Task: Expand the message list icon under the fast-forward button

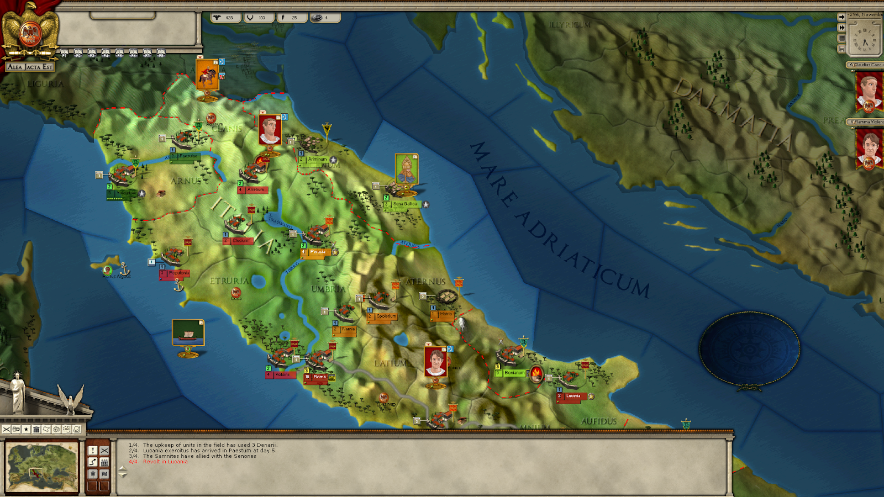Action: 841,38
